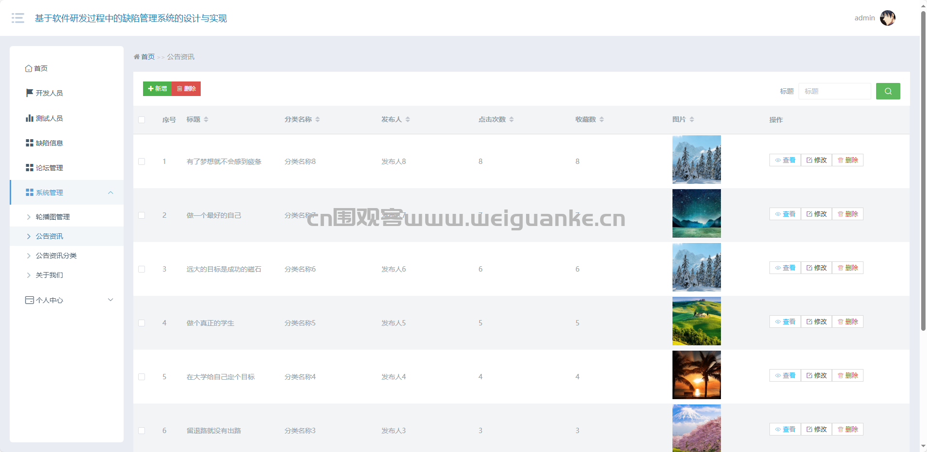927x452 pixels.
Task: Go to 论坛管理 menu item
Action: pyautogui.click(x=49, y=168)
